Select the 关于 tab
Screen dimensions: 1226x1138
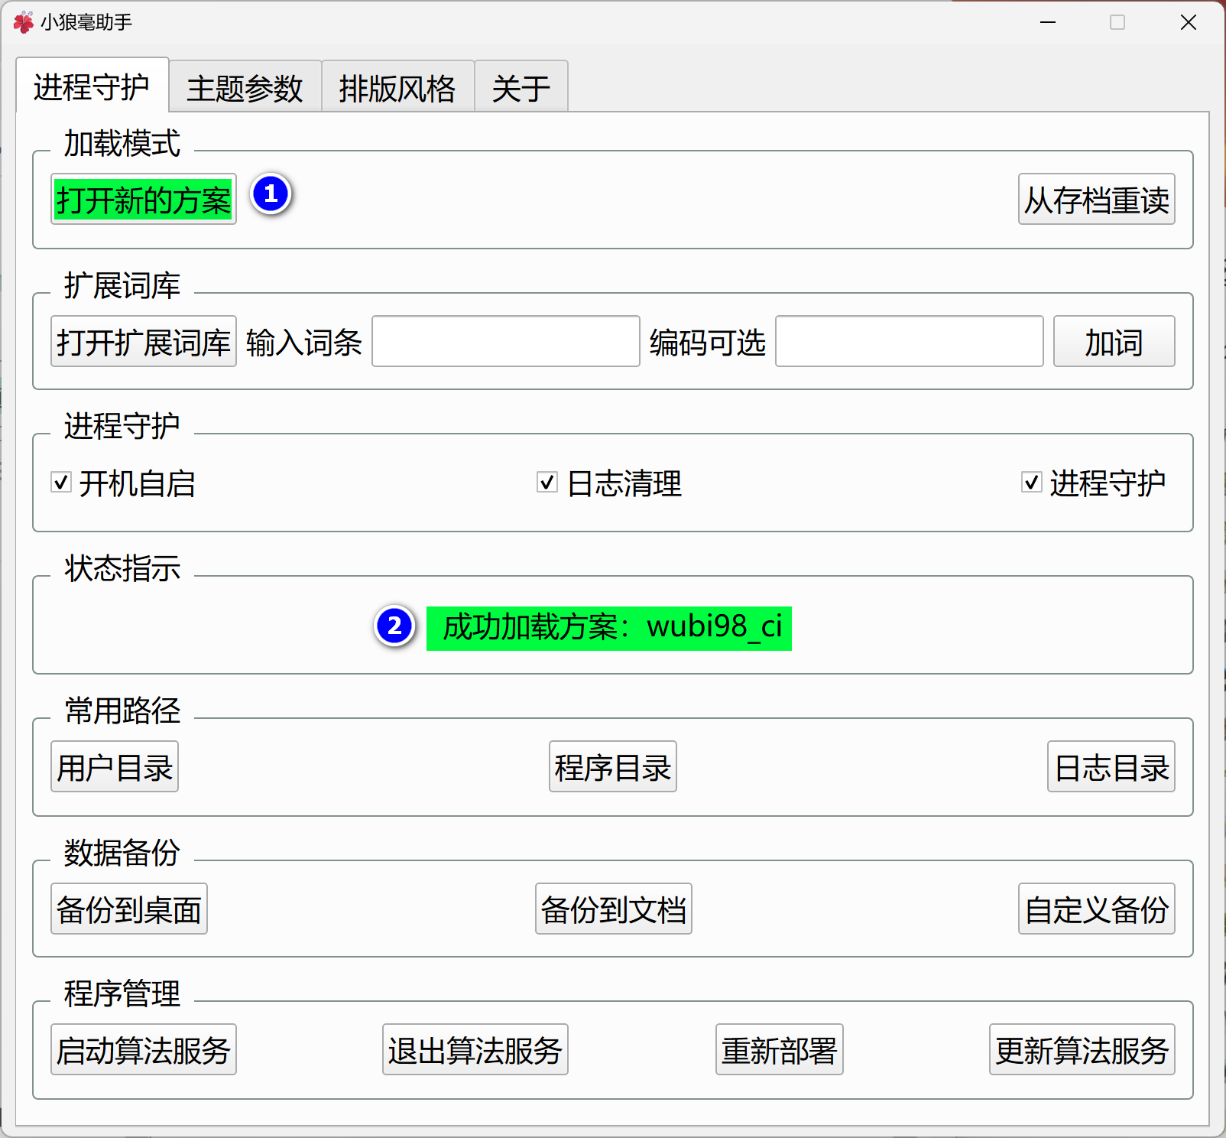point(521,88)
